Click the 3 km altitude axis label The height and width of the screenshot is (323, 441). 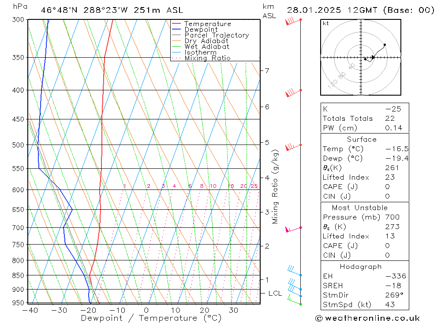point(267,212)
